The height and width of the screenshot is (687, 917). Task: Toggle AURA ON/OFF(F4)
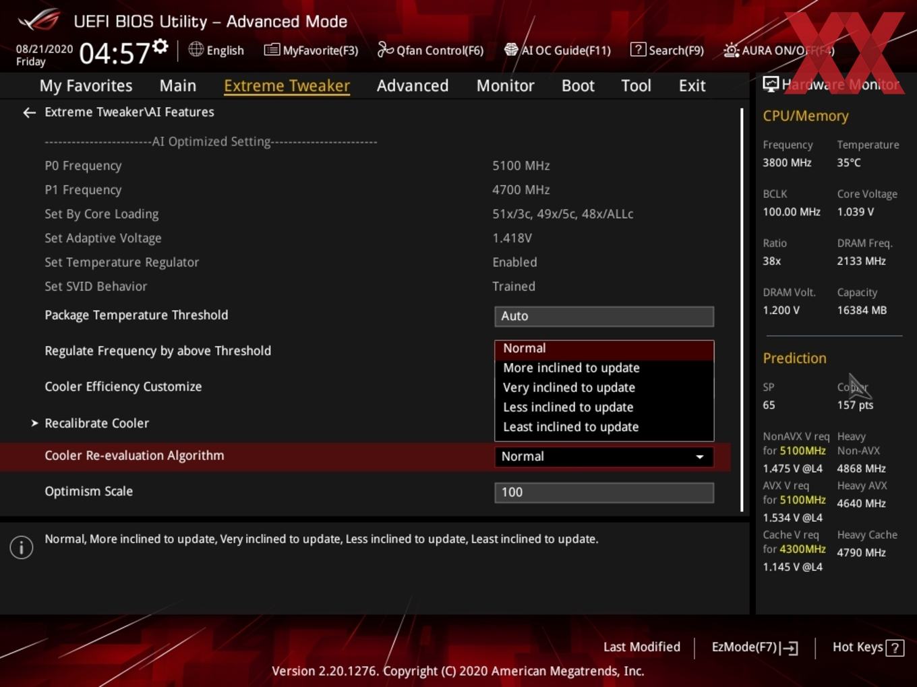tap(779, 50)
